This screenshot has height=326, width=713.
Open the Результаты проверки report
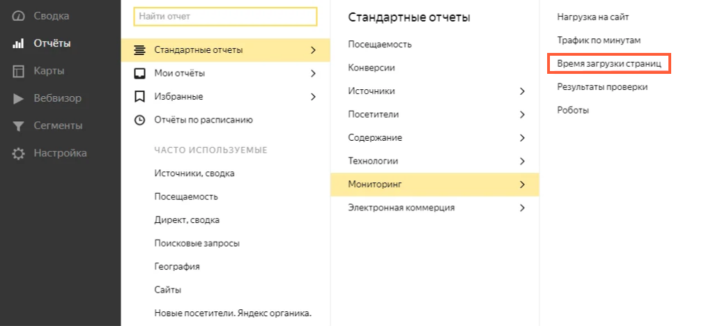(x=602, y=87)
